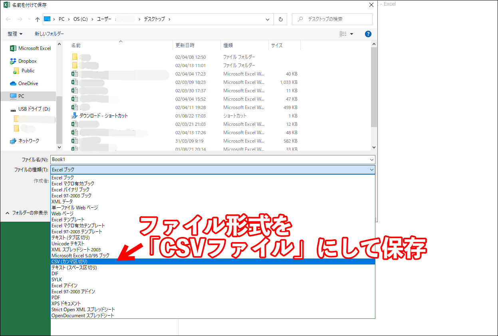
Task: Click the Forward navigation arrow
Action: 20,19
